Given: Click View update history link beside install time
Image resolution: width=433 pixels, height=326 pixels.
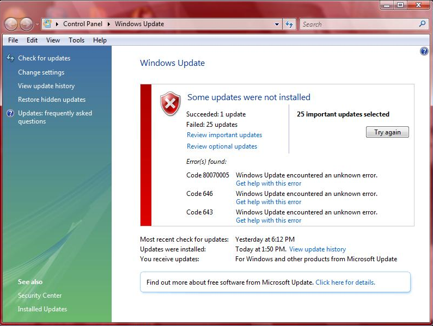Looking at the screenshot, I should pyautogui.click(x=318, y=249).
